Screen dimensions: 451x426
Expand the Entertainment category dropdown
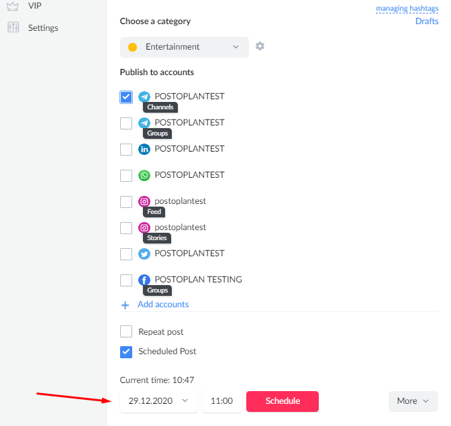(185, 47)
